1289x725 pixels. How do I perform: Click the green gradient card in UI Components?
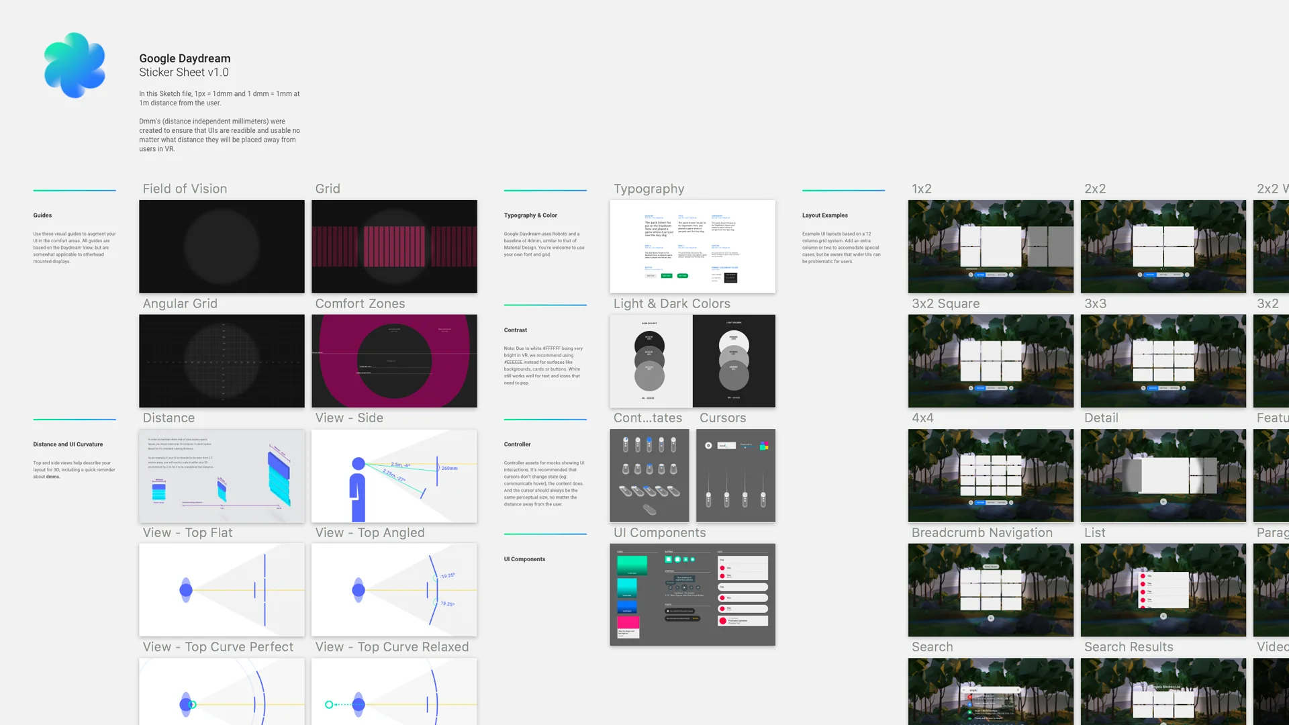(632, 565)
